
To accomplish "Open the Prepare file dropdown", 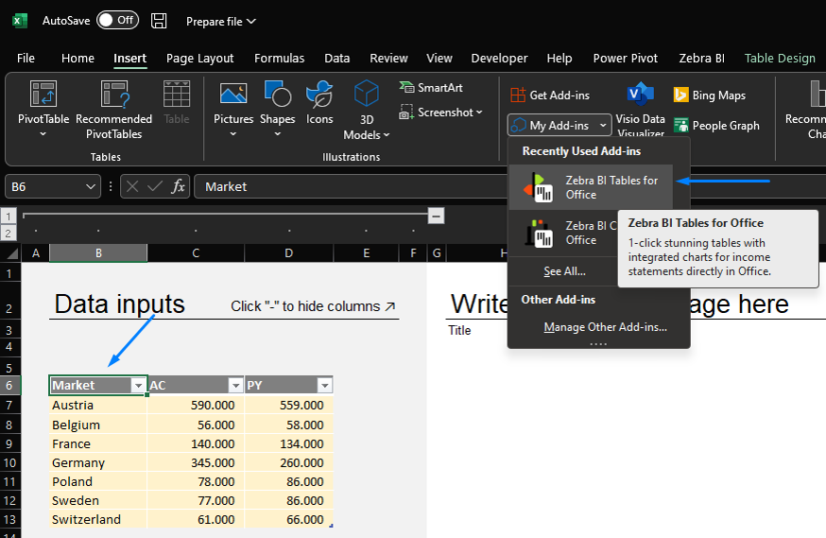I will 221,22.
